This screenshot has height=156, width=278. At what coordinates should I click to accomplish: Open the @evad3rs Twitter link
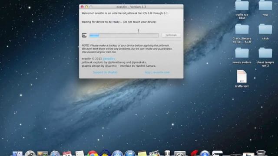click(x=109, y=59)
